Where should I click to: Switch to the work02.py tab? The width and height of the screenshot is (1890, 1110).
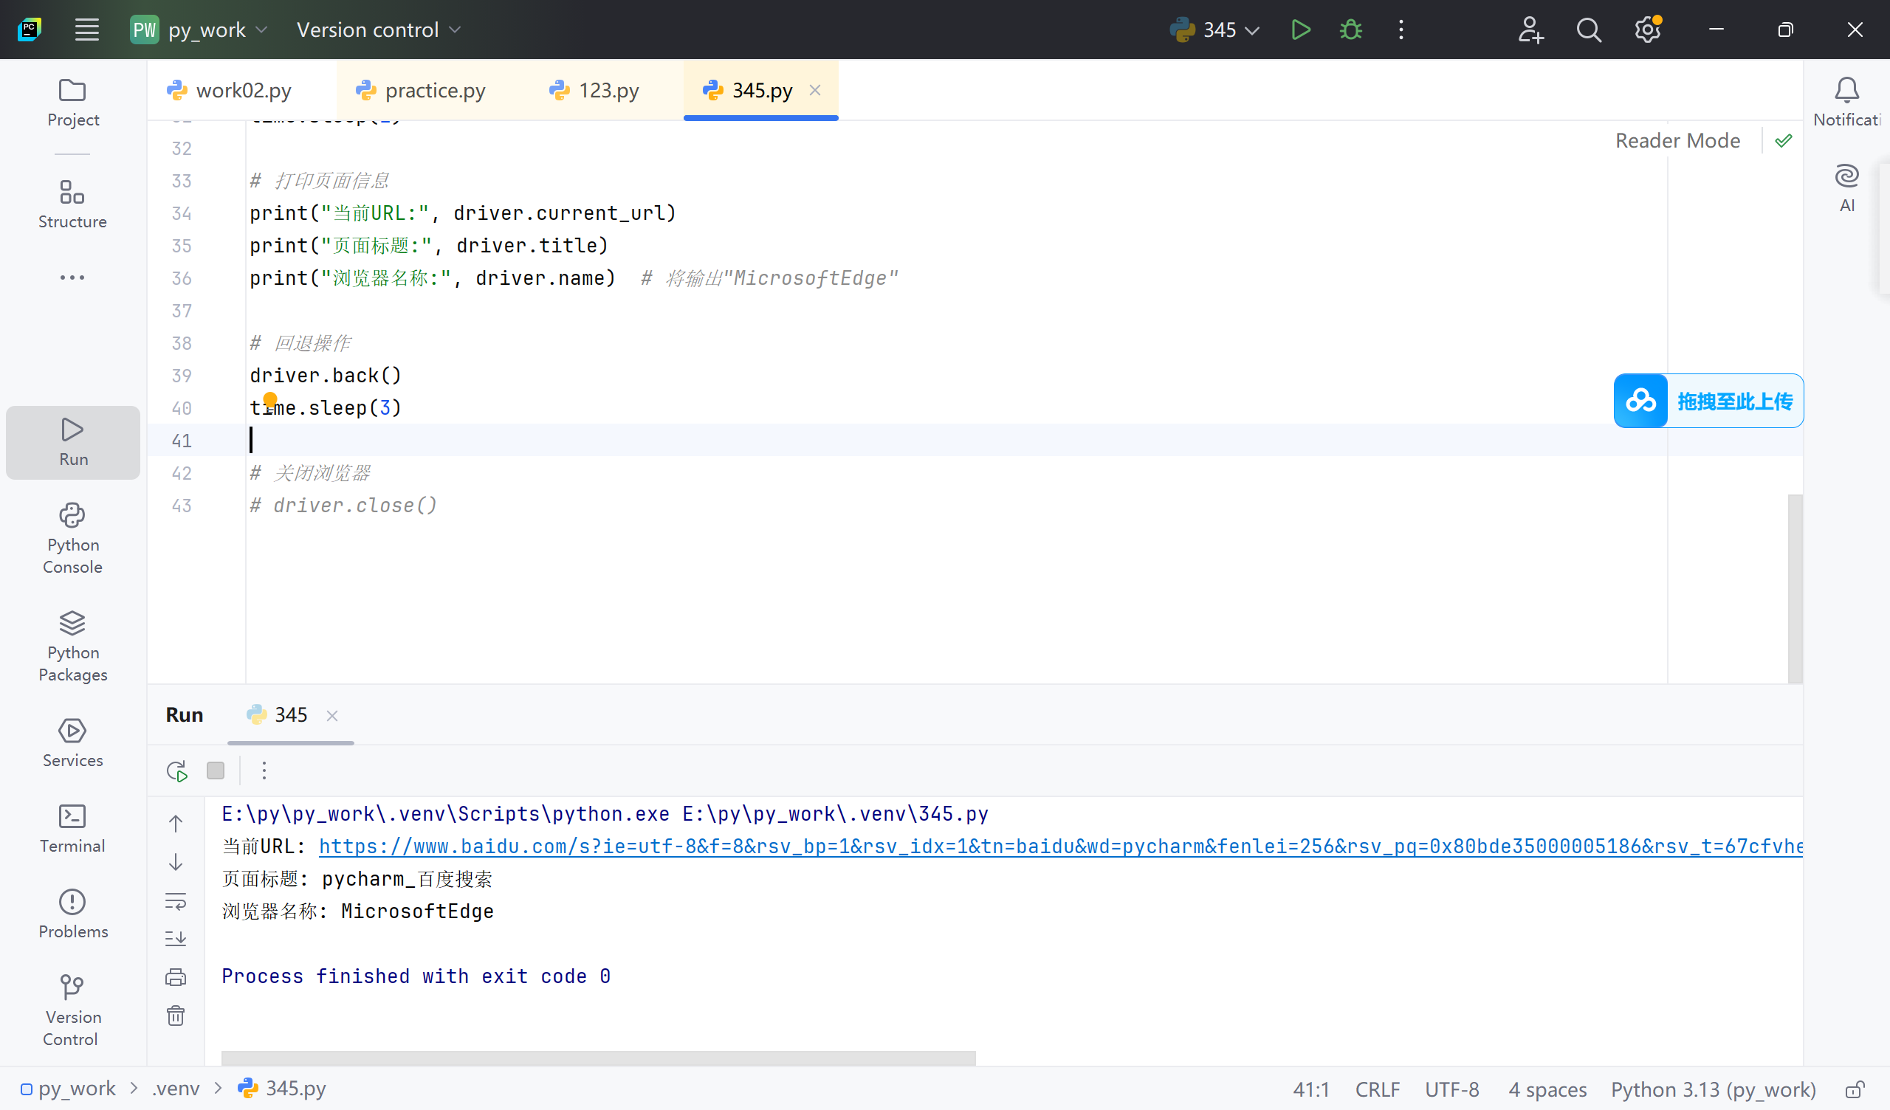point(242,91)
